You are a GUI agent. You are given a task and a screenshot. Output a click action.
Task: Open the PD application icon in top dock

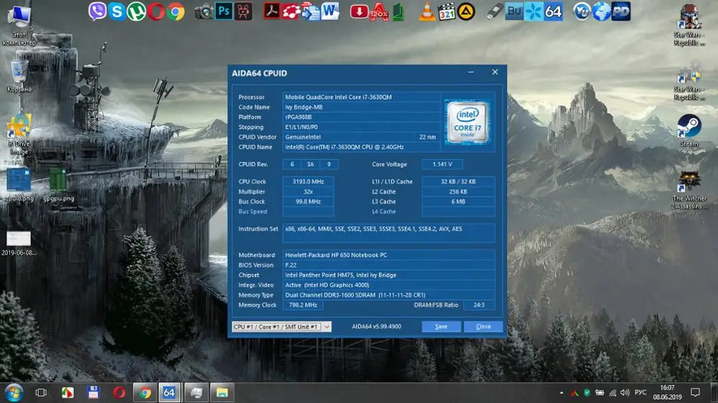621,11
